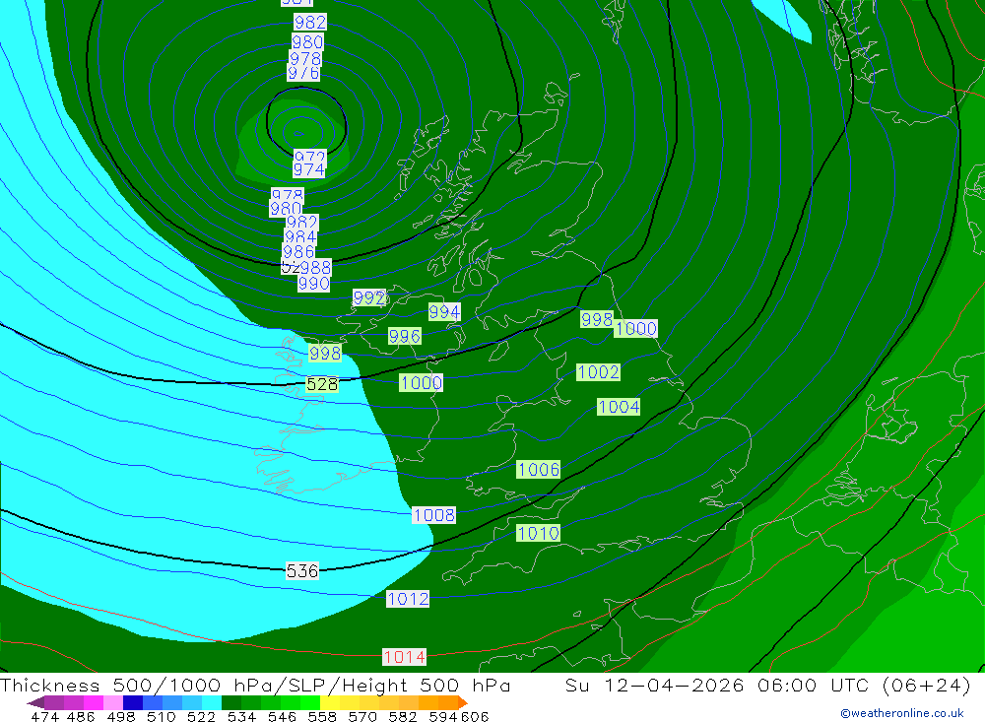Pick the cyan legend swatch

tap(212, 702)
